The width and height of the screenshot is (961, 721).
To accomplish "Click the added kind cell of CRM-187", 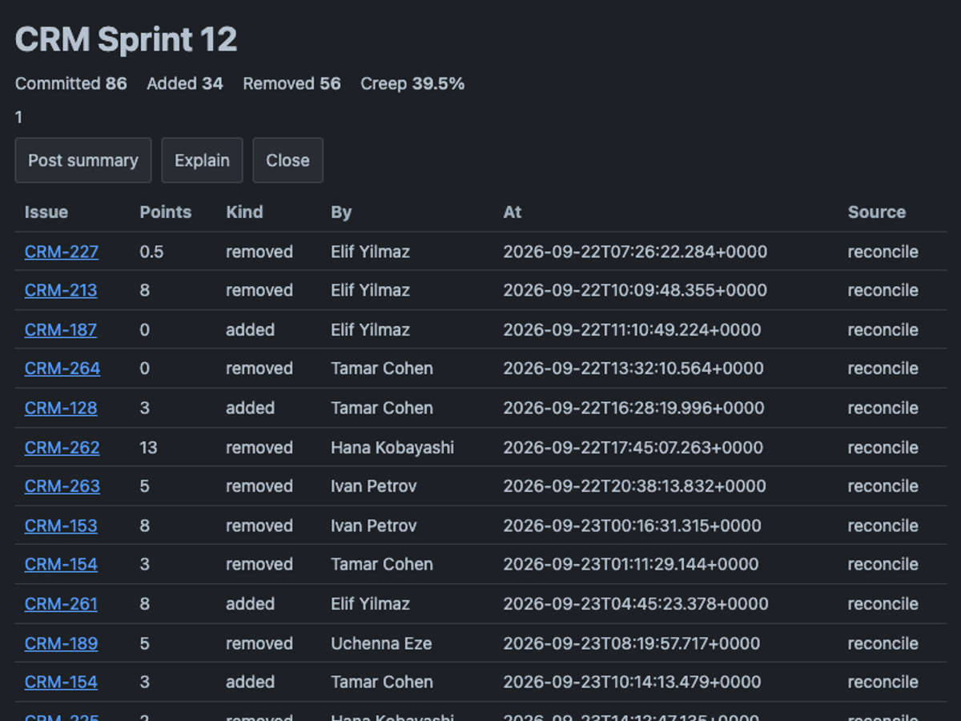I will point(250,329).
